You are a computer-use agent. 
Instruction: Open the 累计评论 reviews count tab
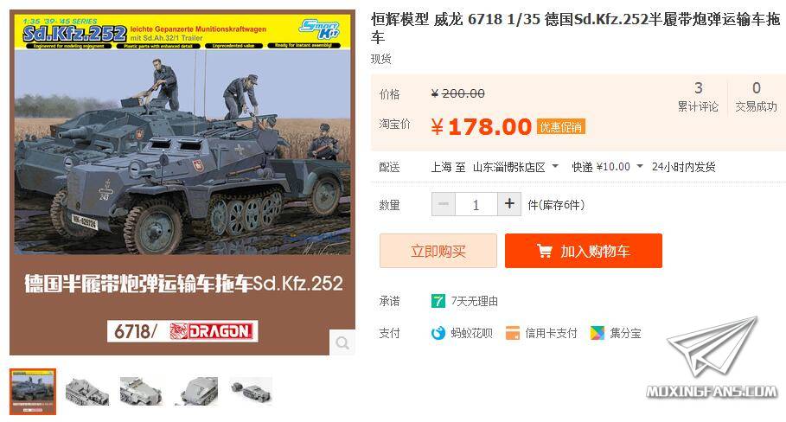click(x=698, y=97)
